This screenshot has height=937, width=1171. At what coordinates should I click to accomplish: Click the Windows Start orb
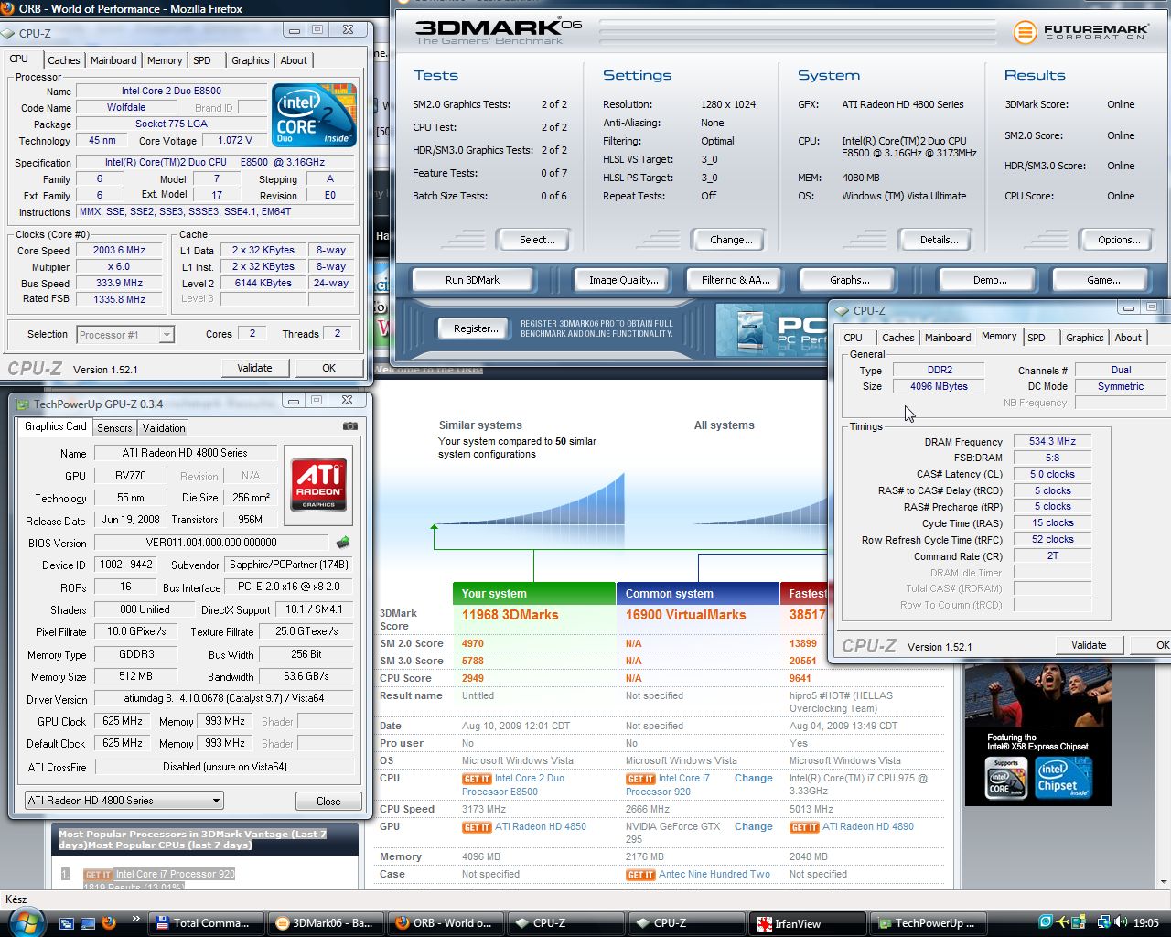coord(25,921)
